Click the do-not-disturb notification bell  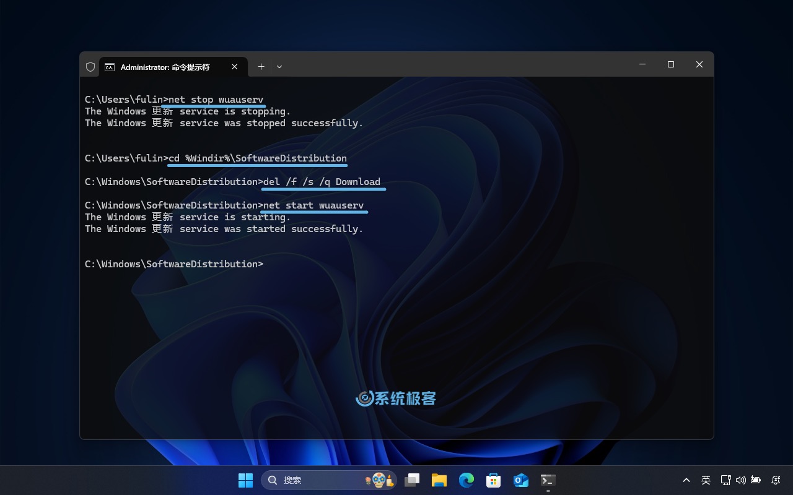click(x=774, y=480)
